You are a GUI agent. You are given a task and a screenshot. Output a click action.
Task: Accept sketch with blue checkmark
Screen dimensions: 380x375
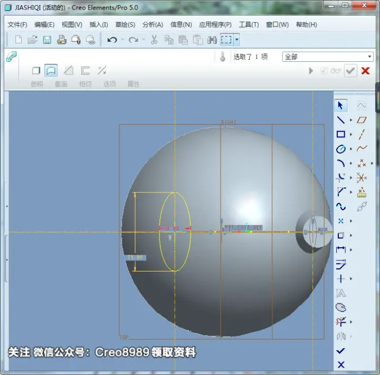click(x=341, y=351)
